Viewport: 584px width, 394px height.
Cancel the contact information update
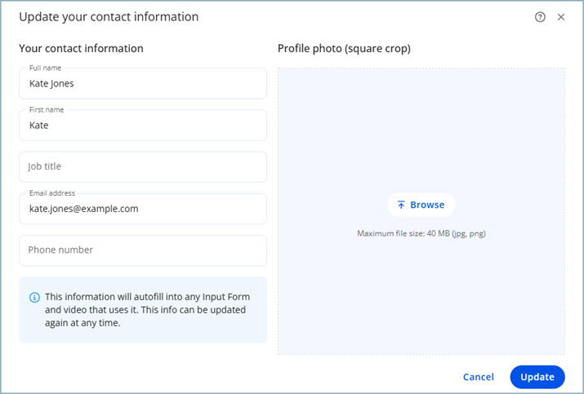coord(478,377)
